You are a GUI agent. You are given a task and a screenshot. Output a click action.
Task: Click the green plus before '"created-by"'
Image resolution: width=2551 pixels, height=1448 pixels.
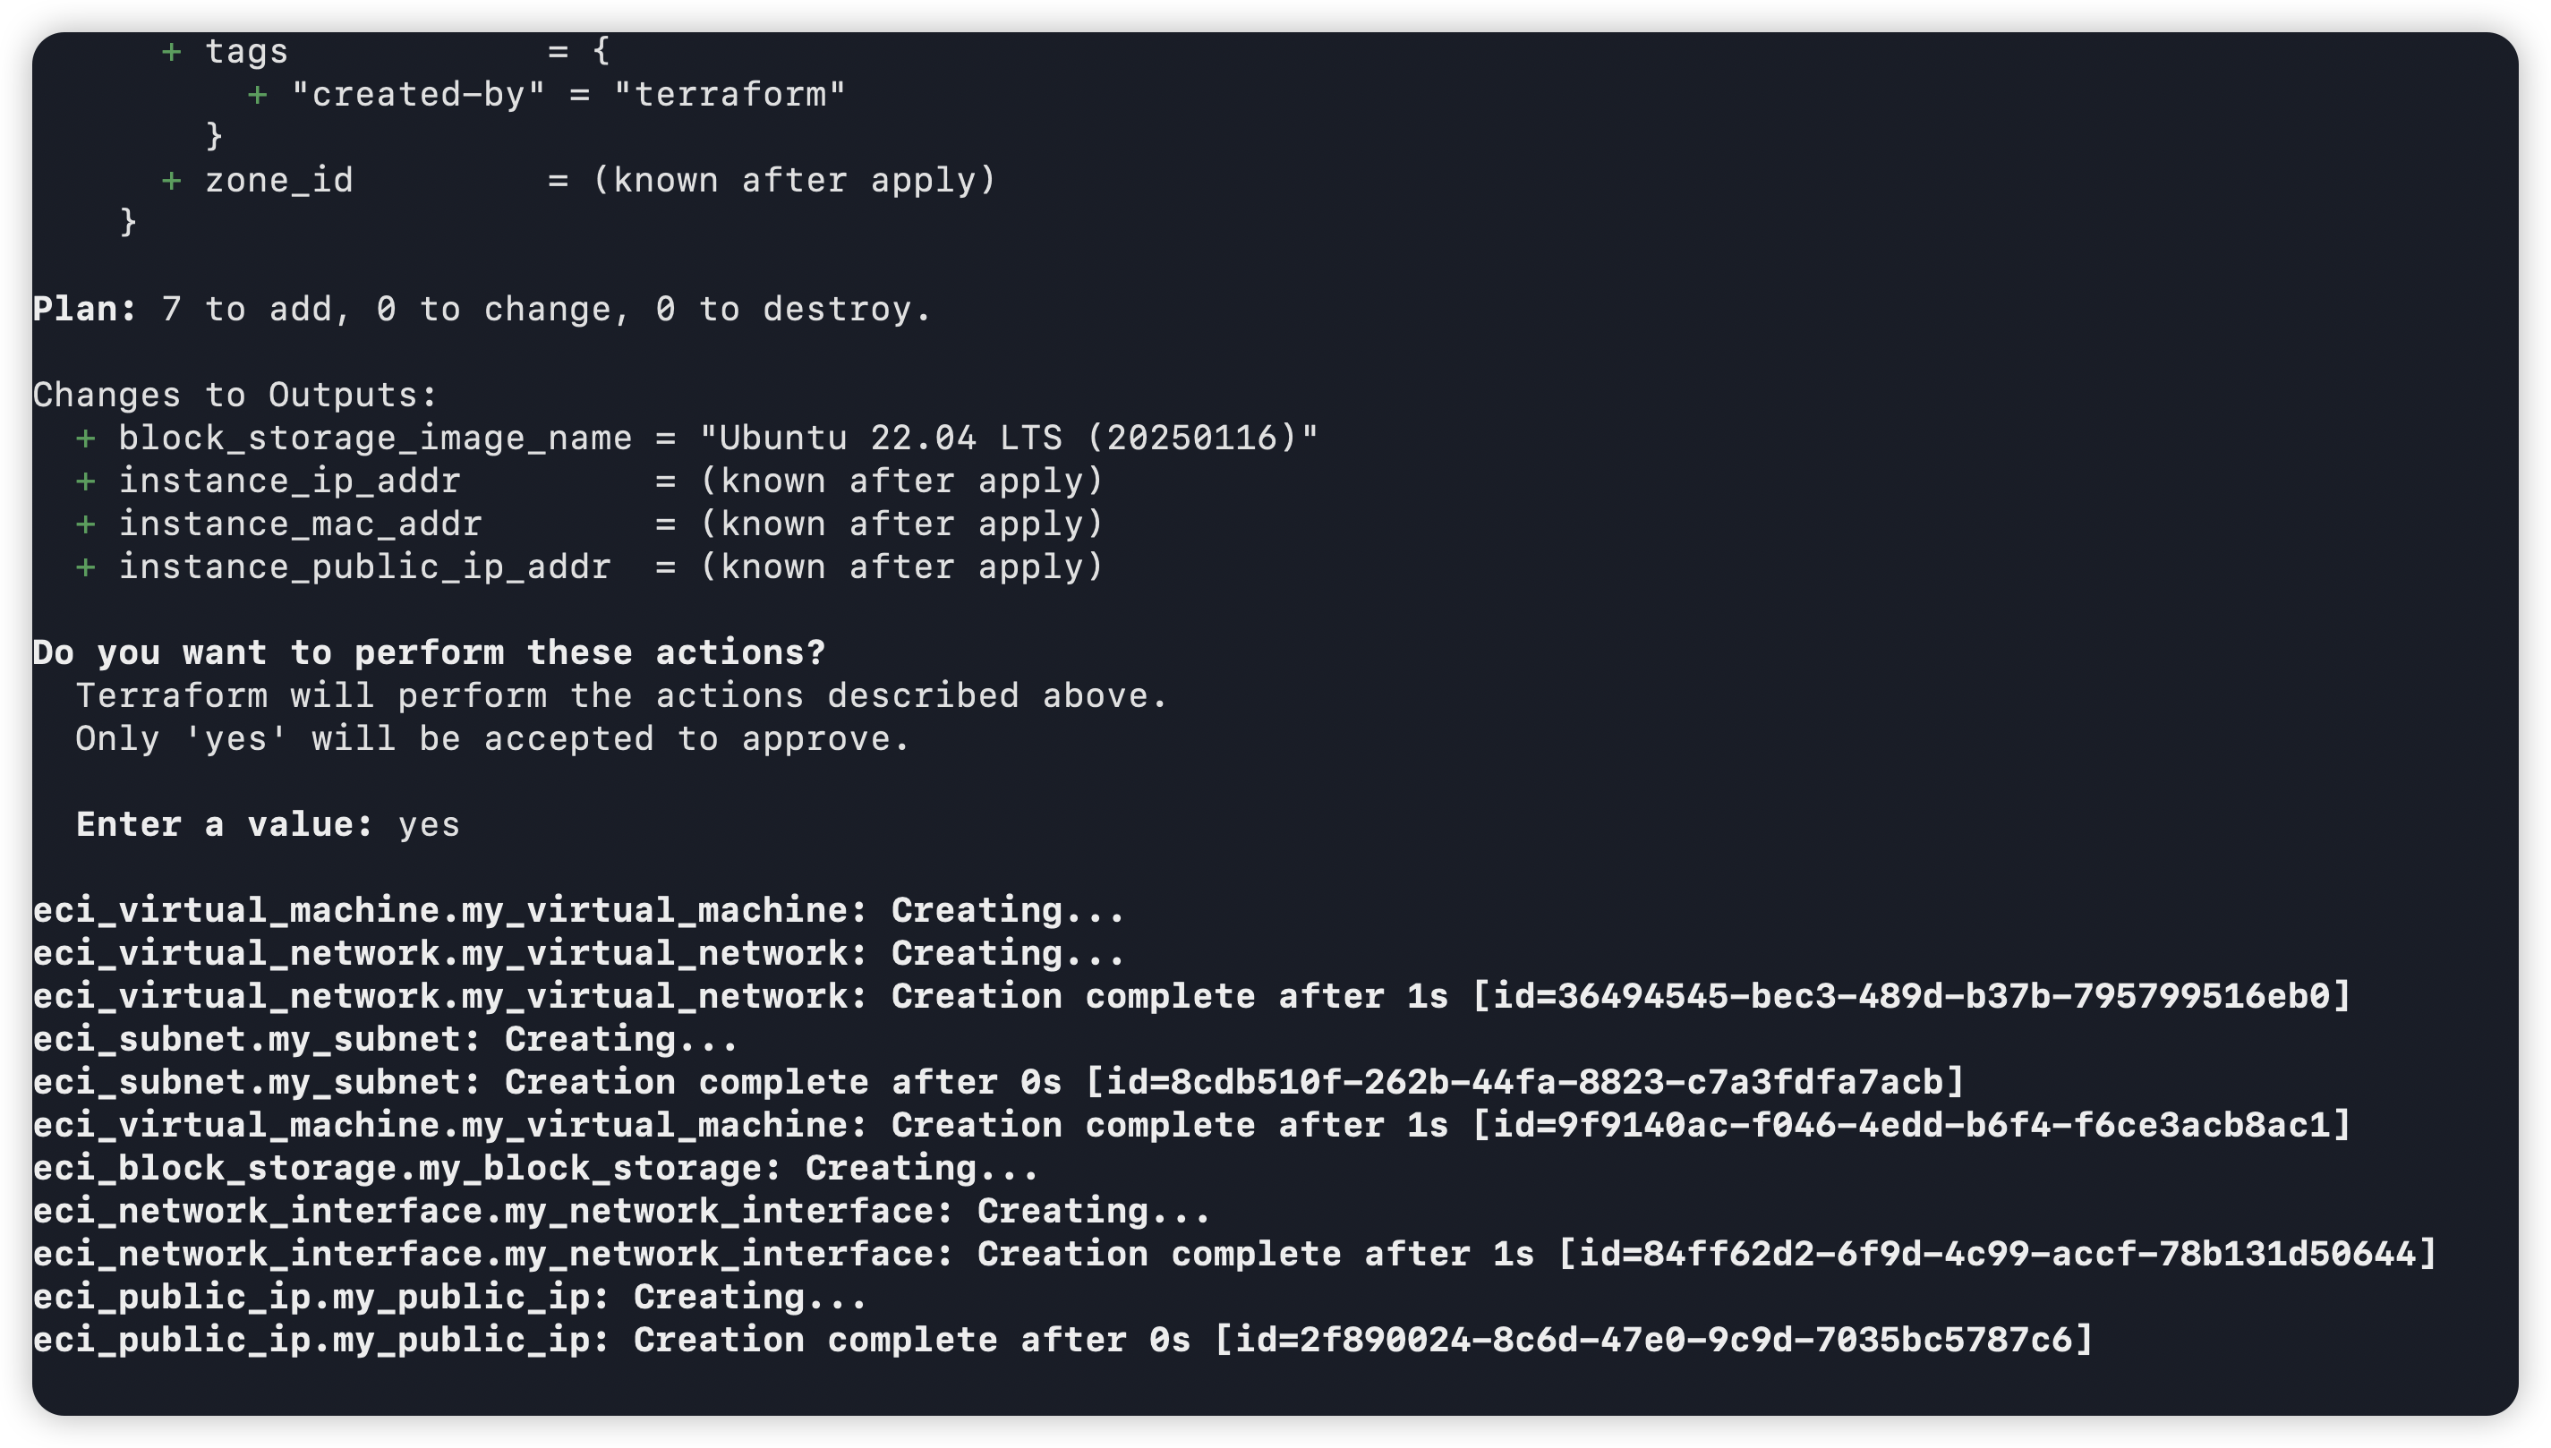tap(258, 96)
